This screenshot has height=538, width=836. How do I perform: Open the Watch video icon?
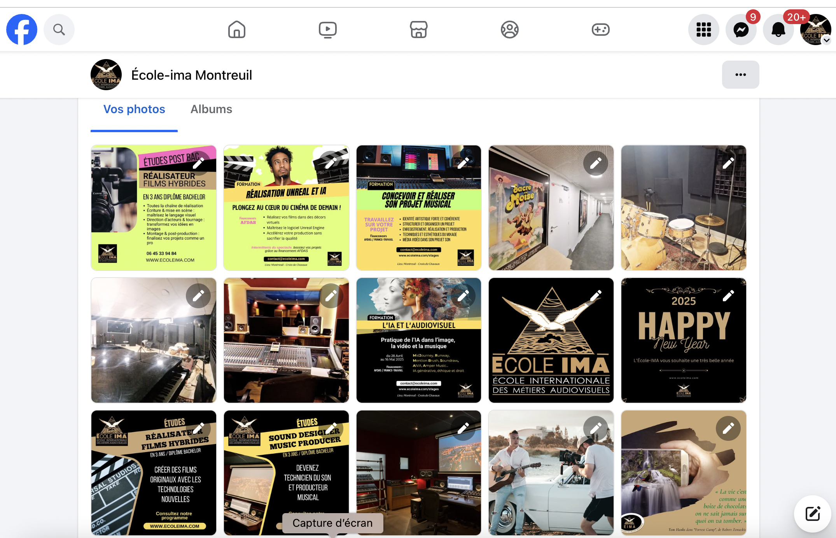328,30
